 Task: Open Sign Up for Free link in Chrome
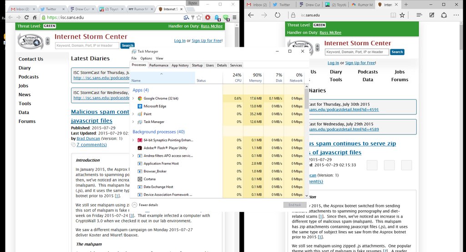[207, 40]
